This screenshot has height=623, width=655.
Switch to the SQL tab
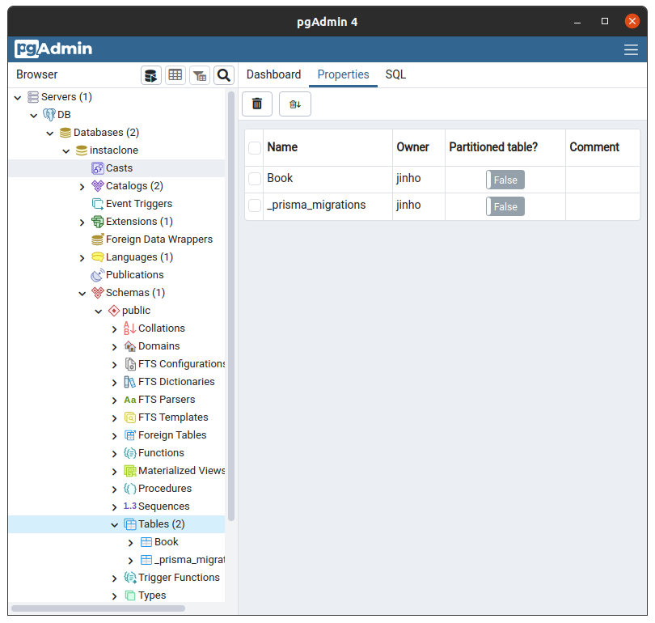pos(395,74)
